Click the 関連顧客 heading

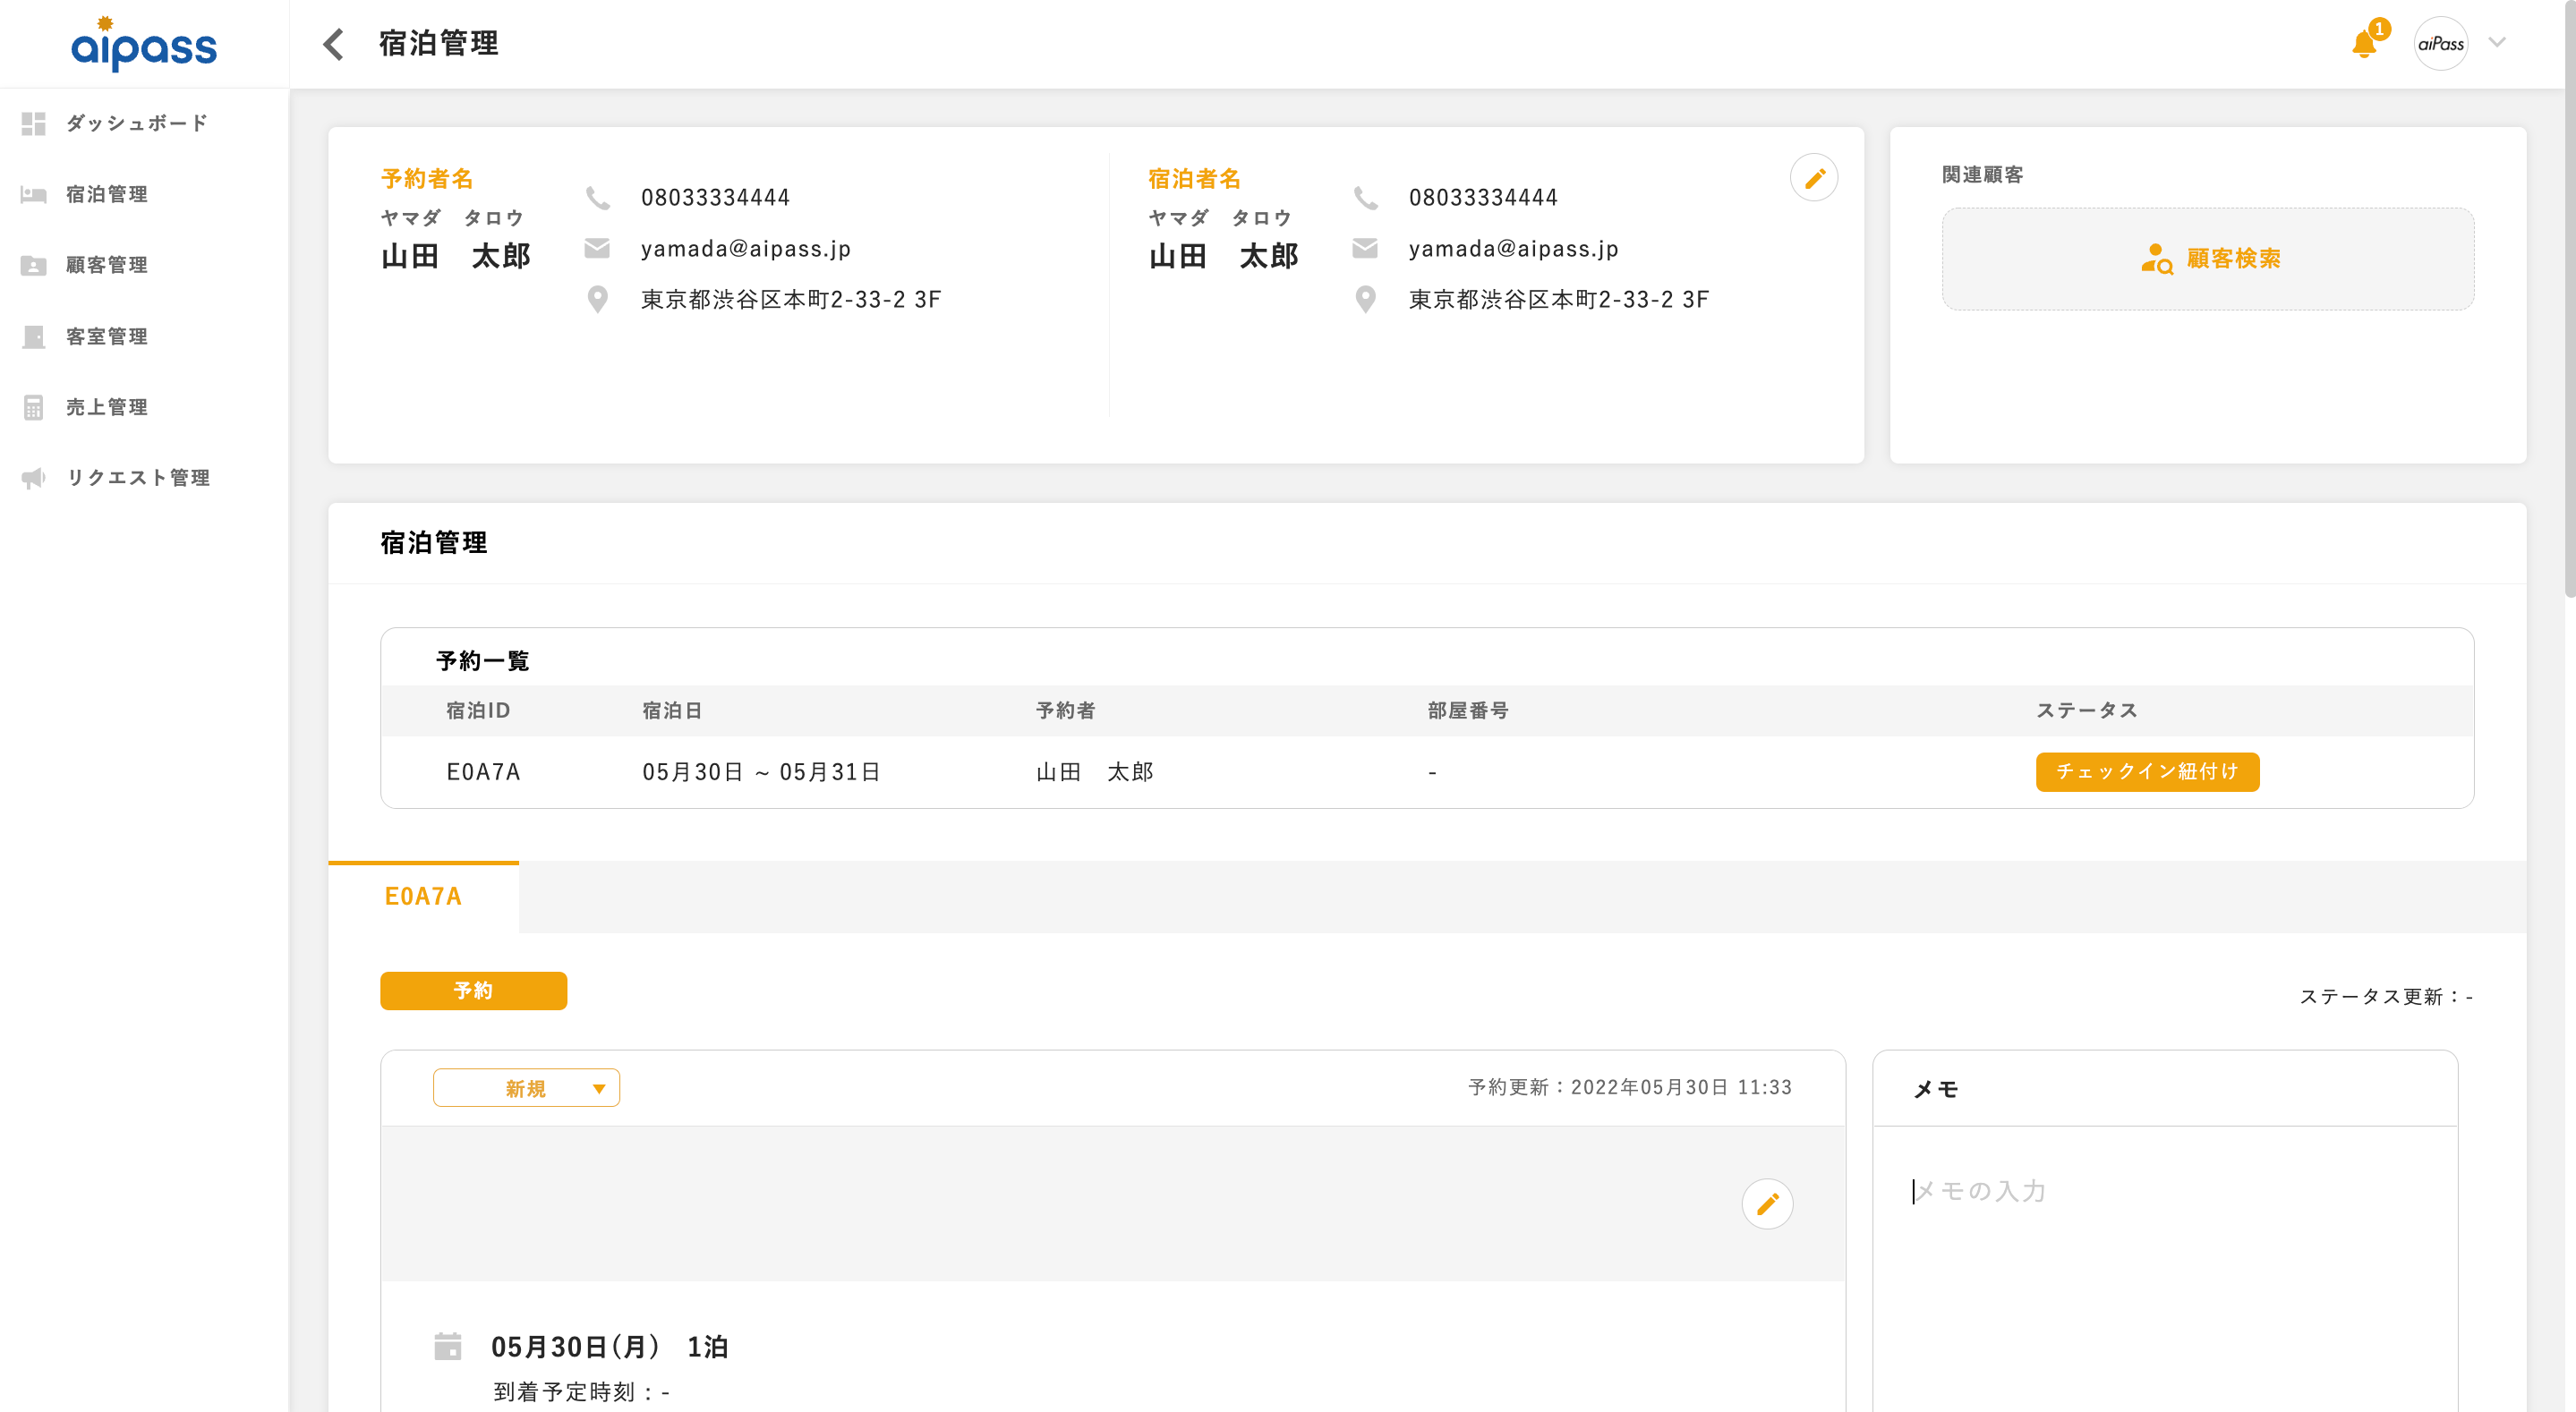click(x=1982, y=175)
